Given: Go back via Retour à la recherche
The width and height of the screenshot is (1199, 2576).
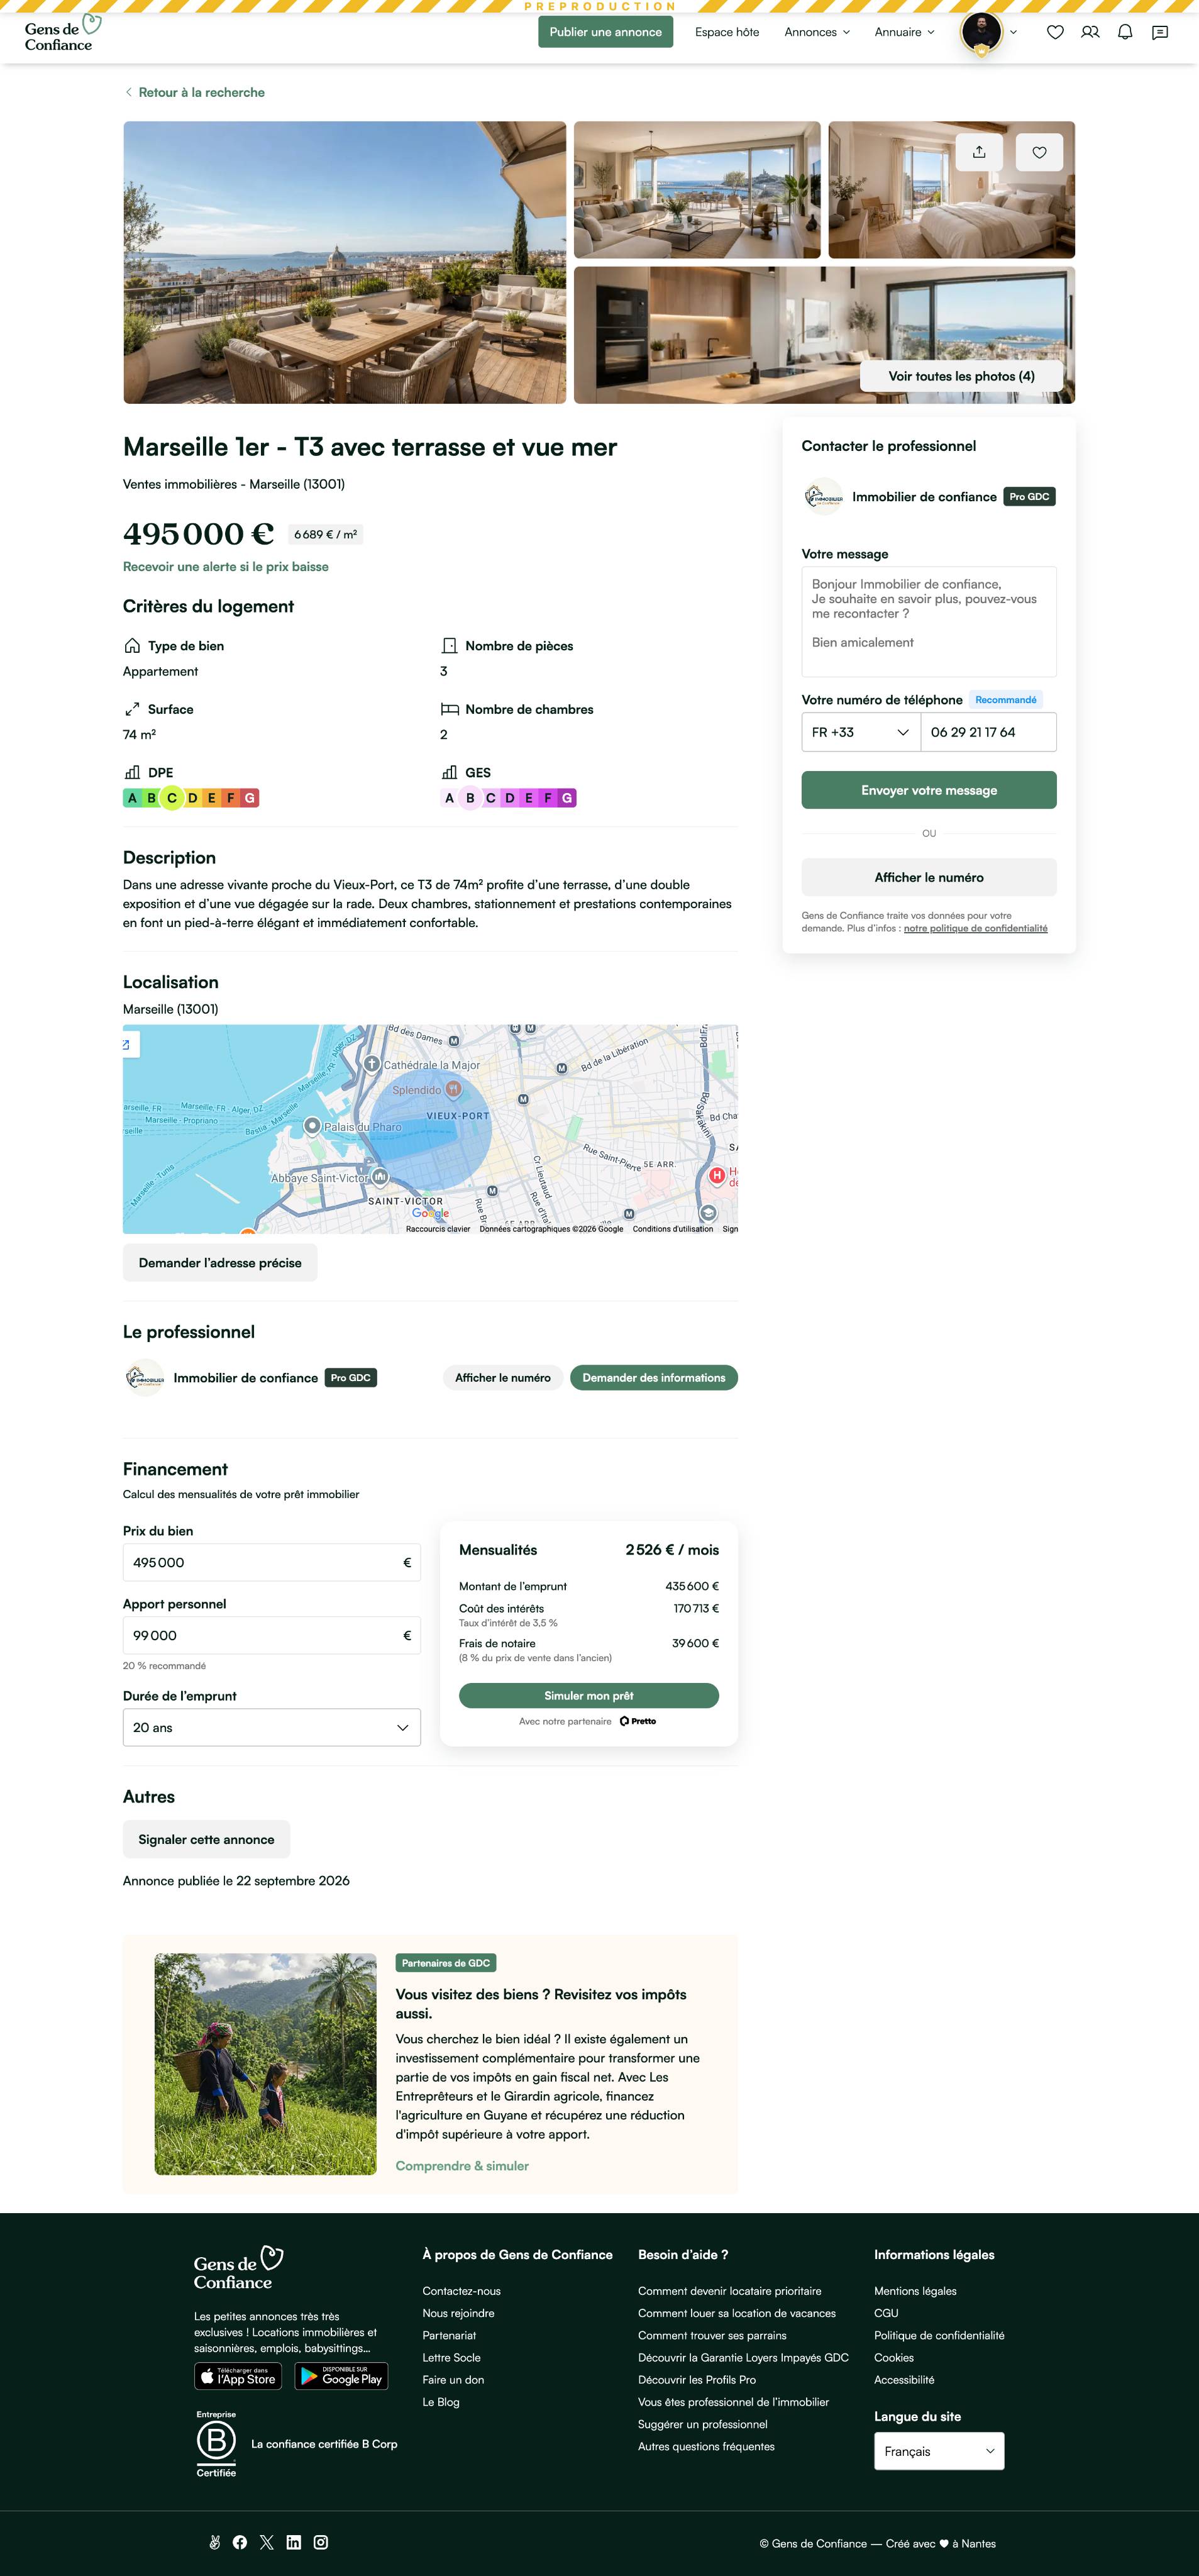Looking at the screenshot, I should (x=201, y=92).
